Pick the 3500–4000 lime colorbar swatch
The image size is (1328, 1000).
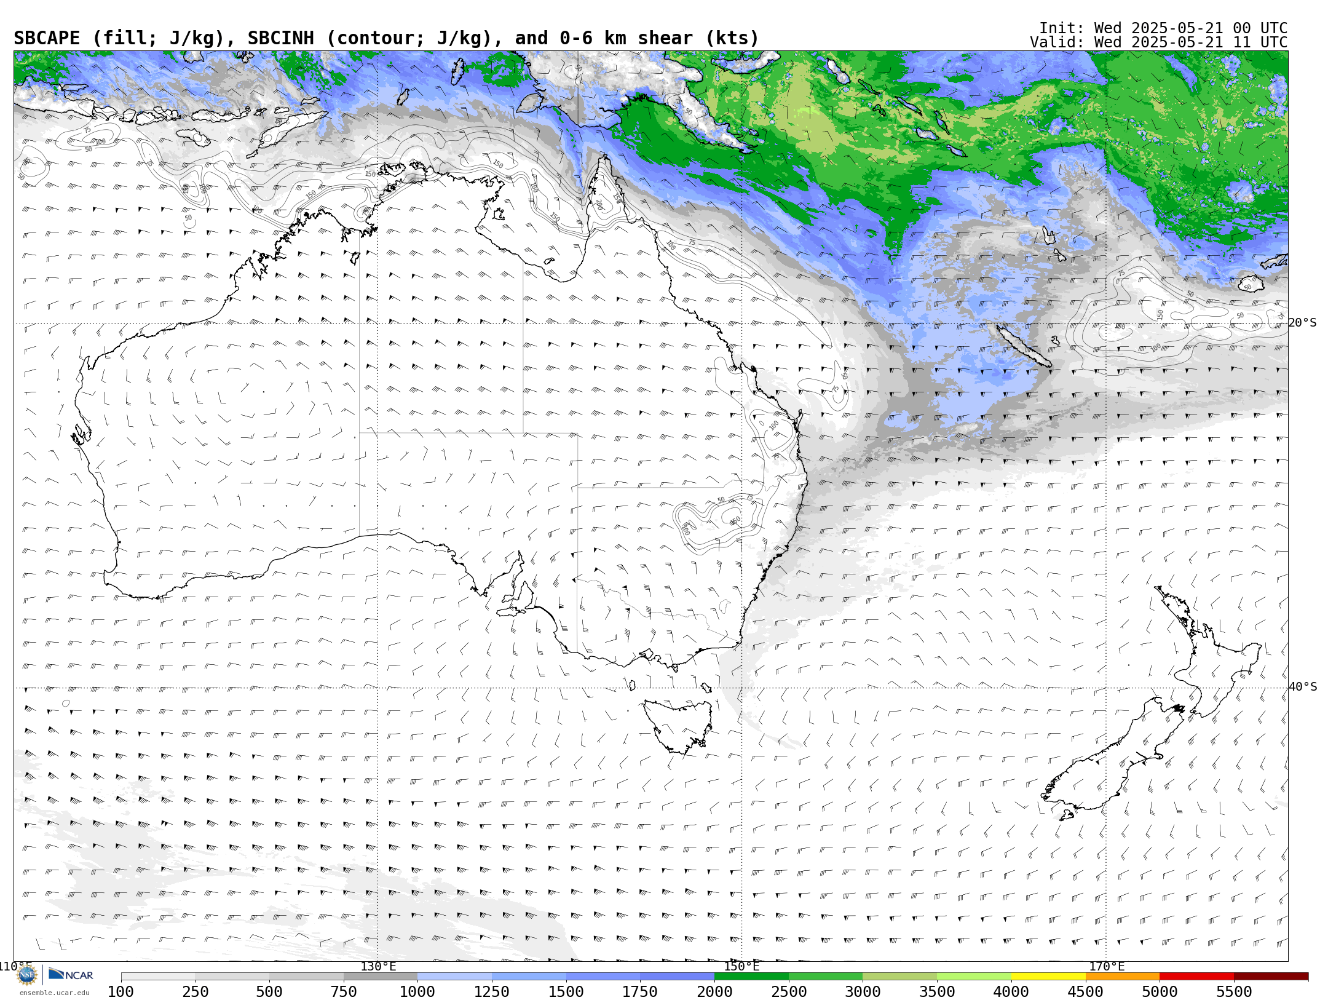click(x=974, y=977)
